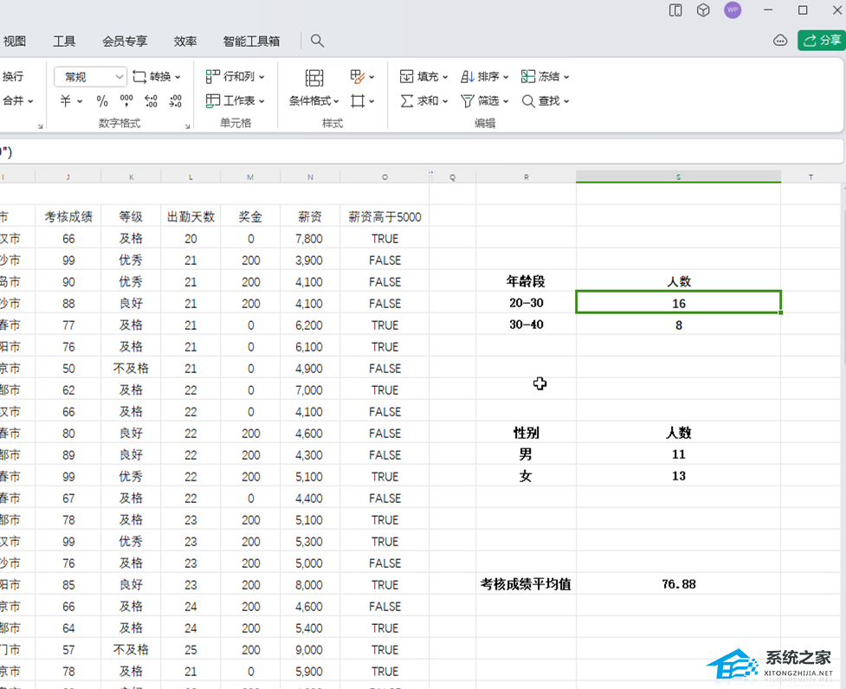Click the 等级 header cell

click(x=131, y=216)
